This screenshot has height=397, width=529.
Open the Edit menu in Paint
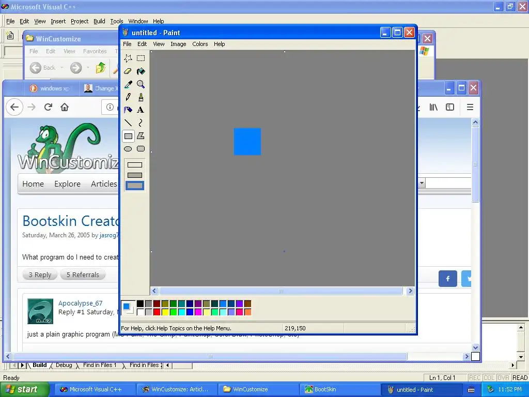[142, 44]
